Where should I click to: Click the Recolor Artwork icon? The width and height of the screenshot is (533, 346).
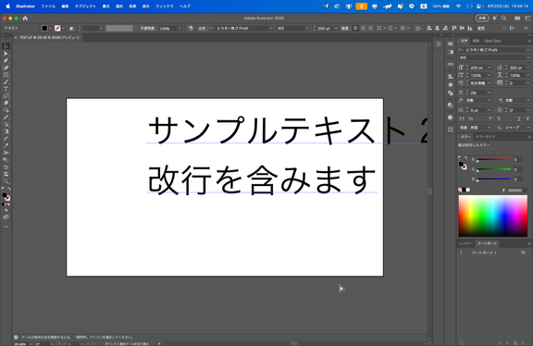(x=191, y=28)
